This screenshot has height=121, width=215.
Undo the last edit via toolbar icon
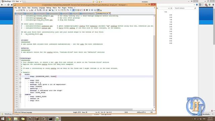44,10
